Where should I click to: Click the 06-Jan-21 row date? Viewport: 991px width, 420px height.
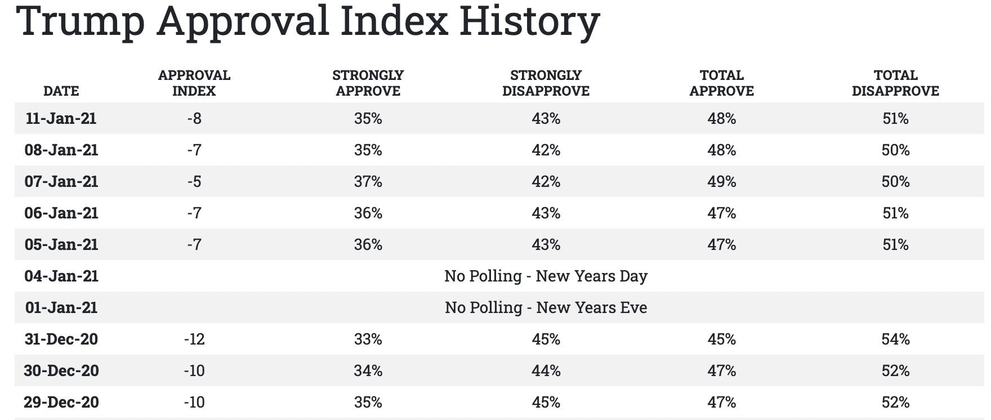pyautogui.click(x=61, y=213)
